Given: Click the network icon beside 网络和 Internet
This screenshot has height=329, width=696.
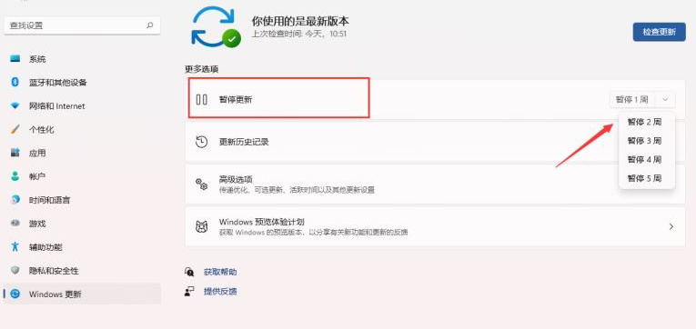Looking at the screenshot, I should click(15, 106).
